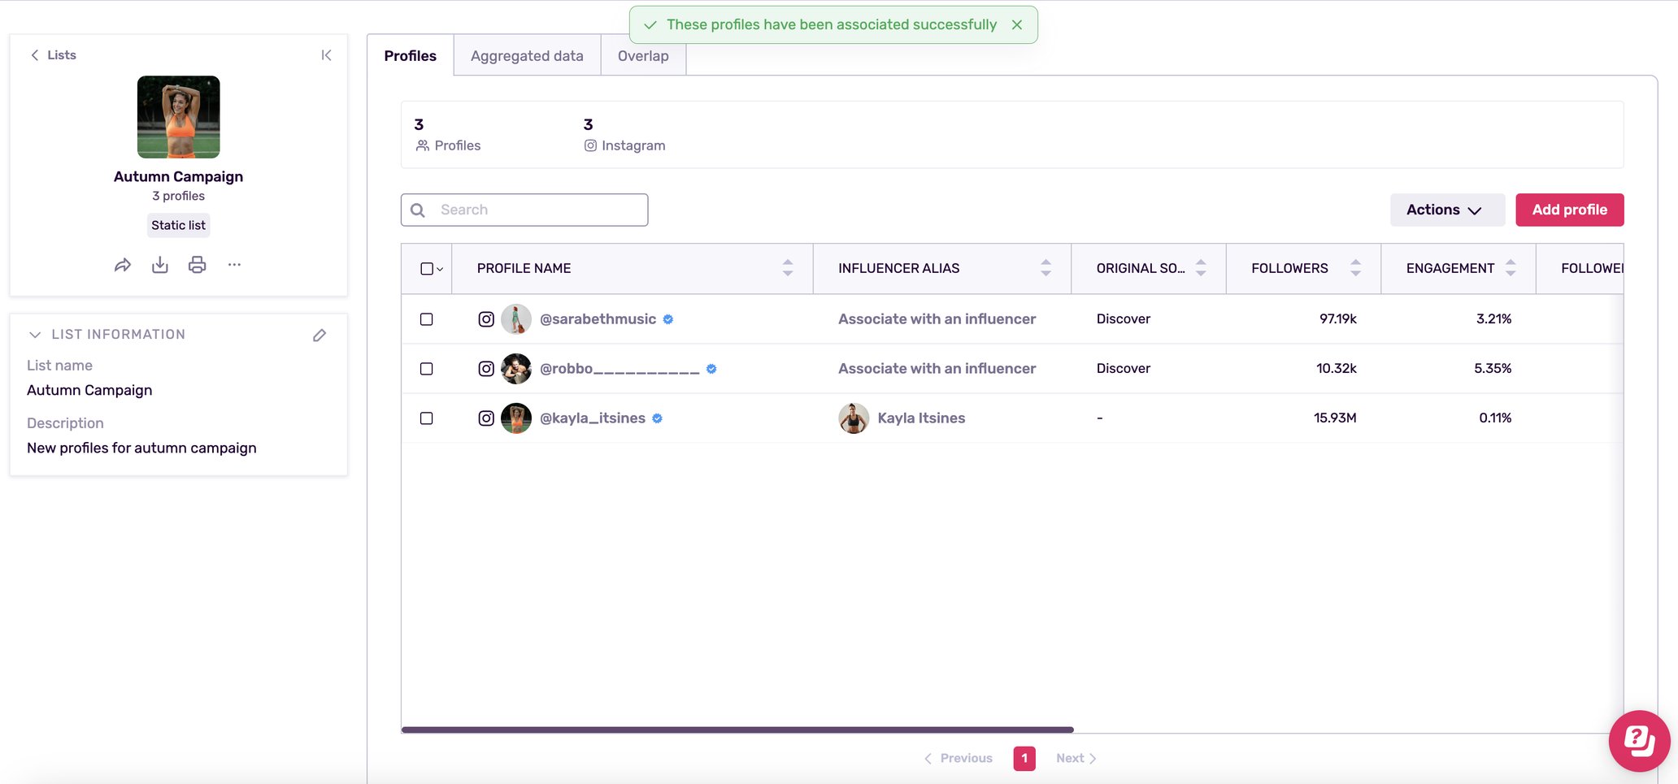Click the magnifier icon in search box
Viewport: 1678px width, 784px height.
418,210
